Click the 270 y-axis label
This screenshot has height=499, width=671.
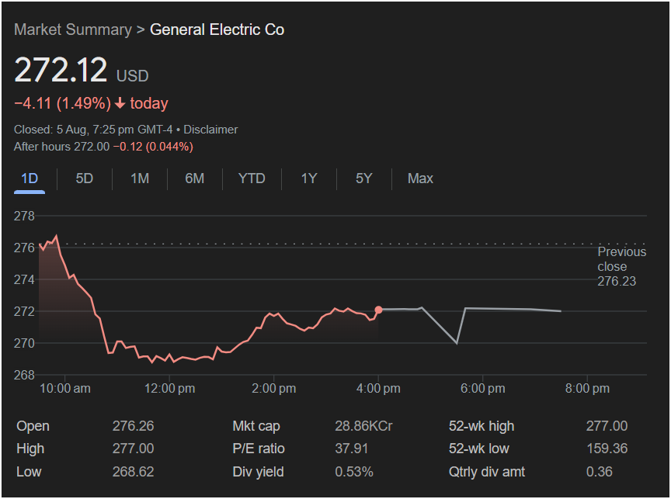(x=24, y=343)
